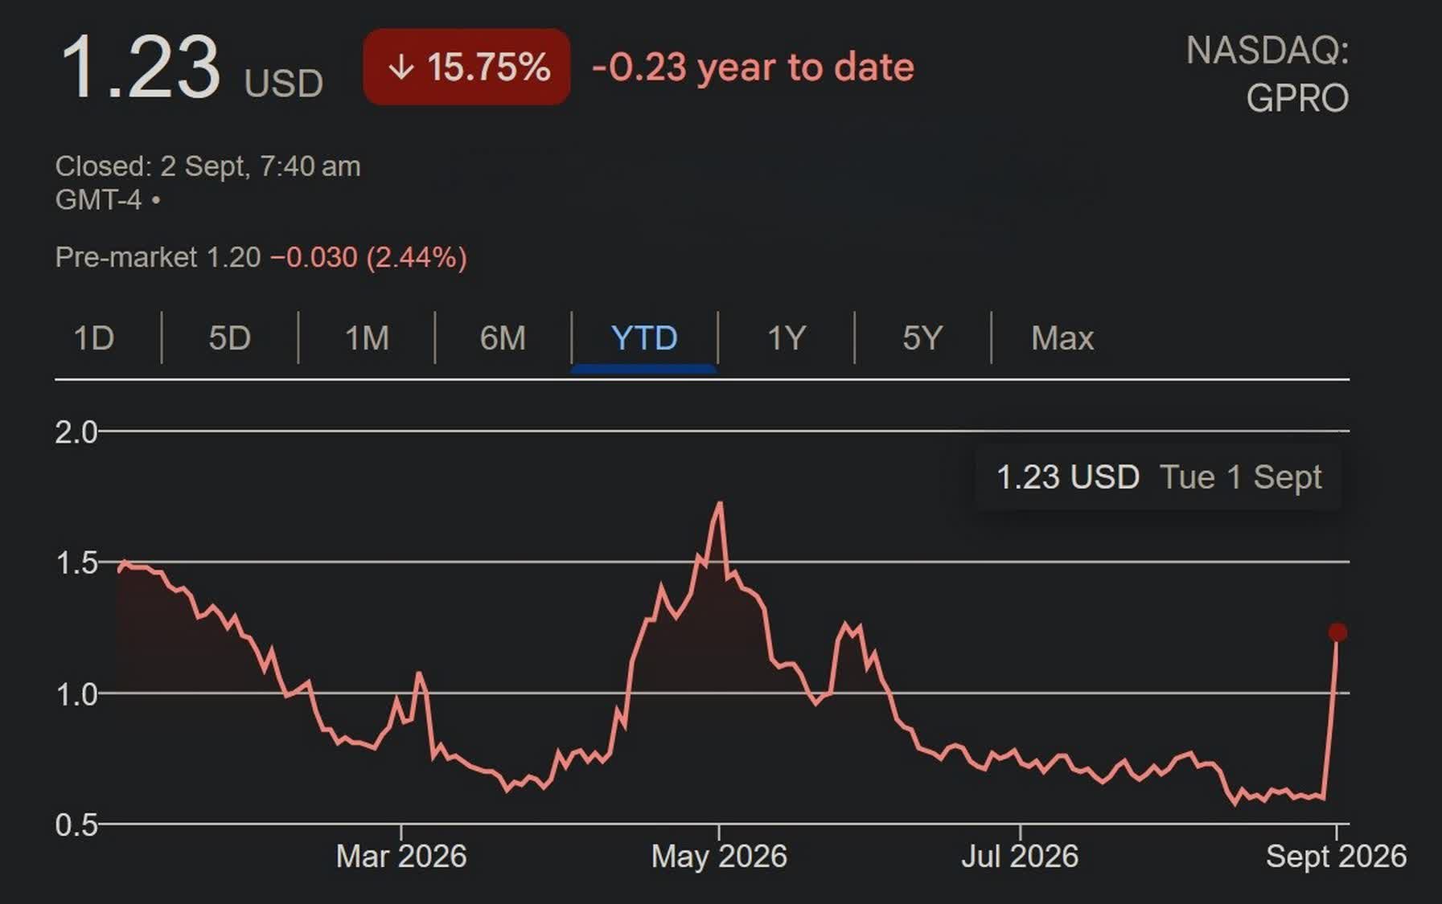Click the YTD tab
The height and width of the screenshot is (904, 1442).
tap(644, 338)
